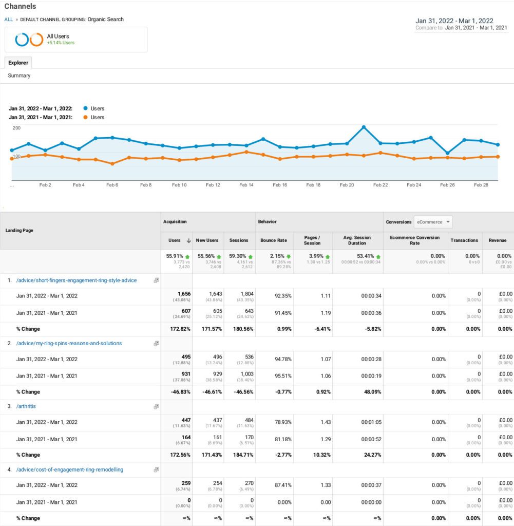Click the green arrow beside 53.41% Avg. Session Duration
The height and width of the screenshot is (526, 514).
coord(378,256)
